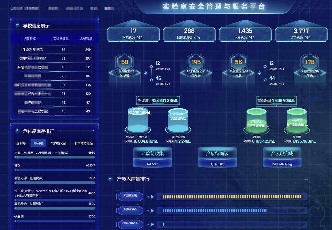The image size is (332, 230).
Task: Click the green cylinder showing 647.083mL
Action: 296,121
